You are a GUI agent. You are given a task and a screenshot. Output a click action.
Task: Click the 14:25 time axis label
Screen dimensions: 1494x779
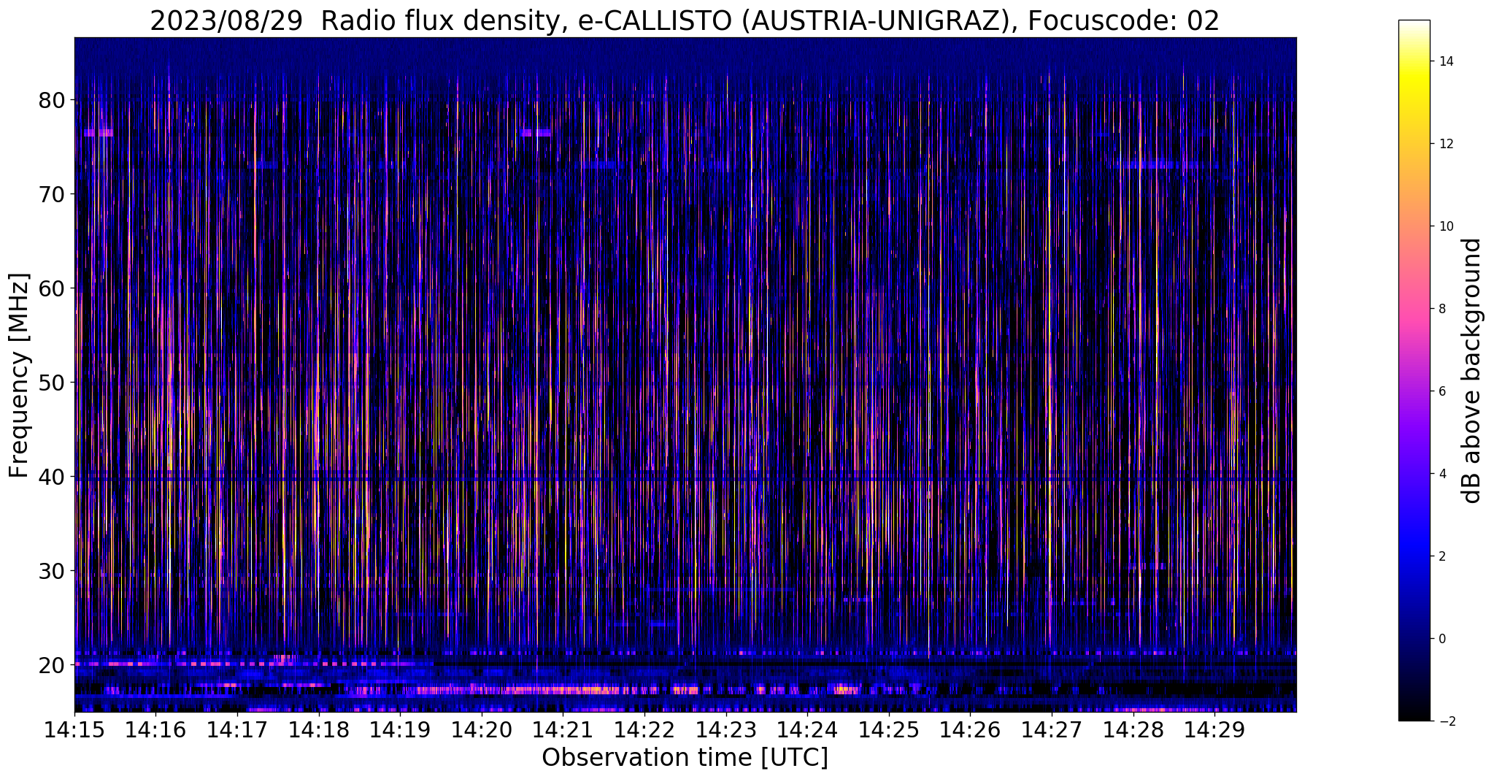click(888, 729)
